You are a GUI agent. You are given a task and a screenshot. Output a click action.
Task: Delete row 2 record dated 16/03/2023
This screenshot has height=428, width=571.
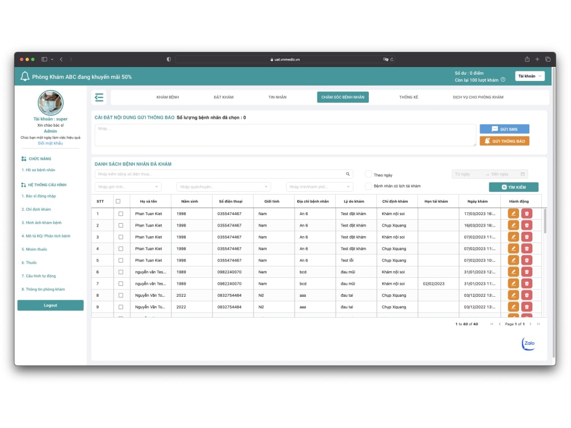click(x=526, y=225)
